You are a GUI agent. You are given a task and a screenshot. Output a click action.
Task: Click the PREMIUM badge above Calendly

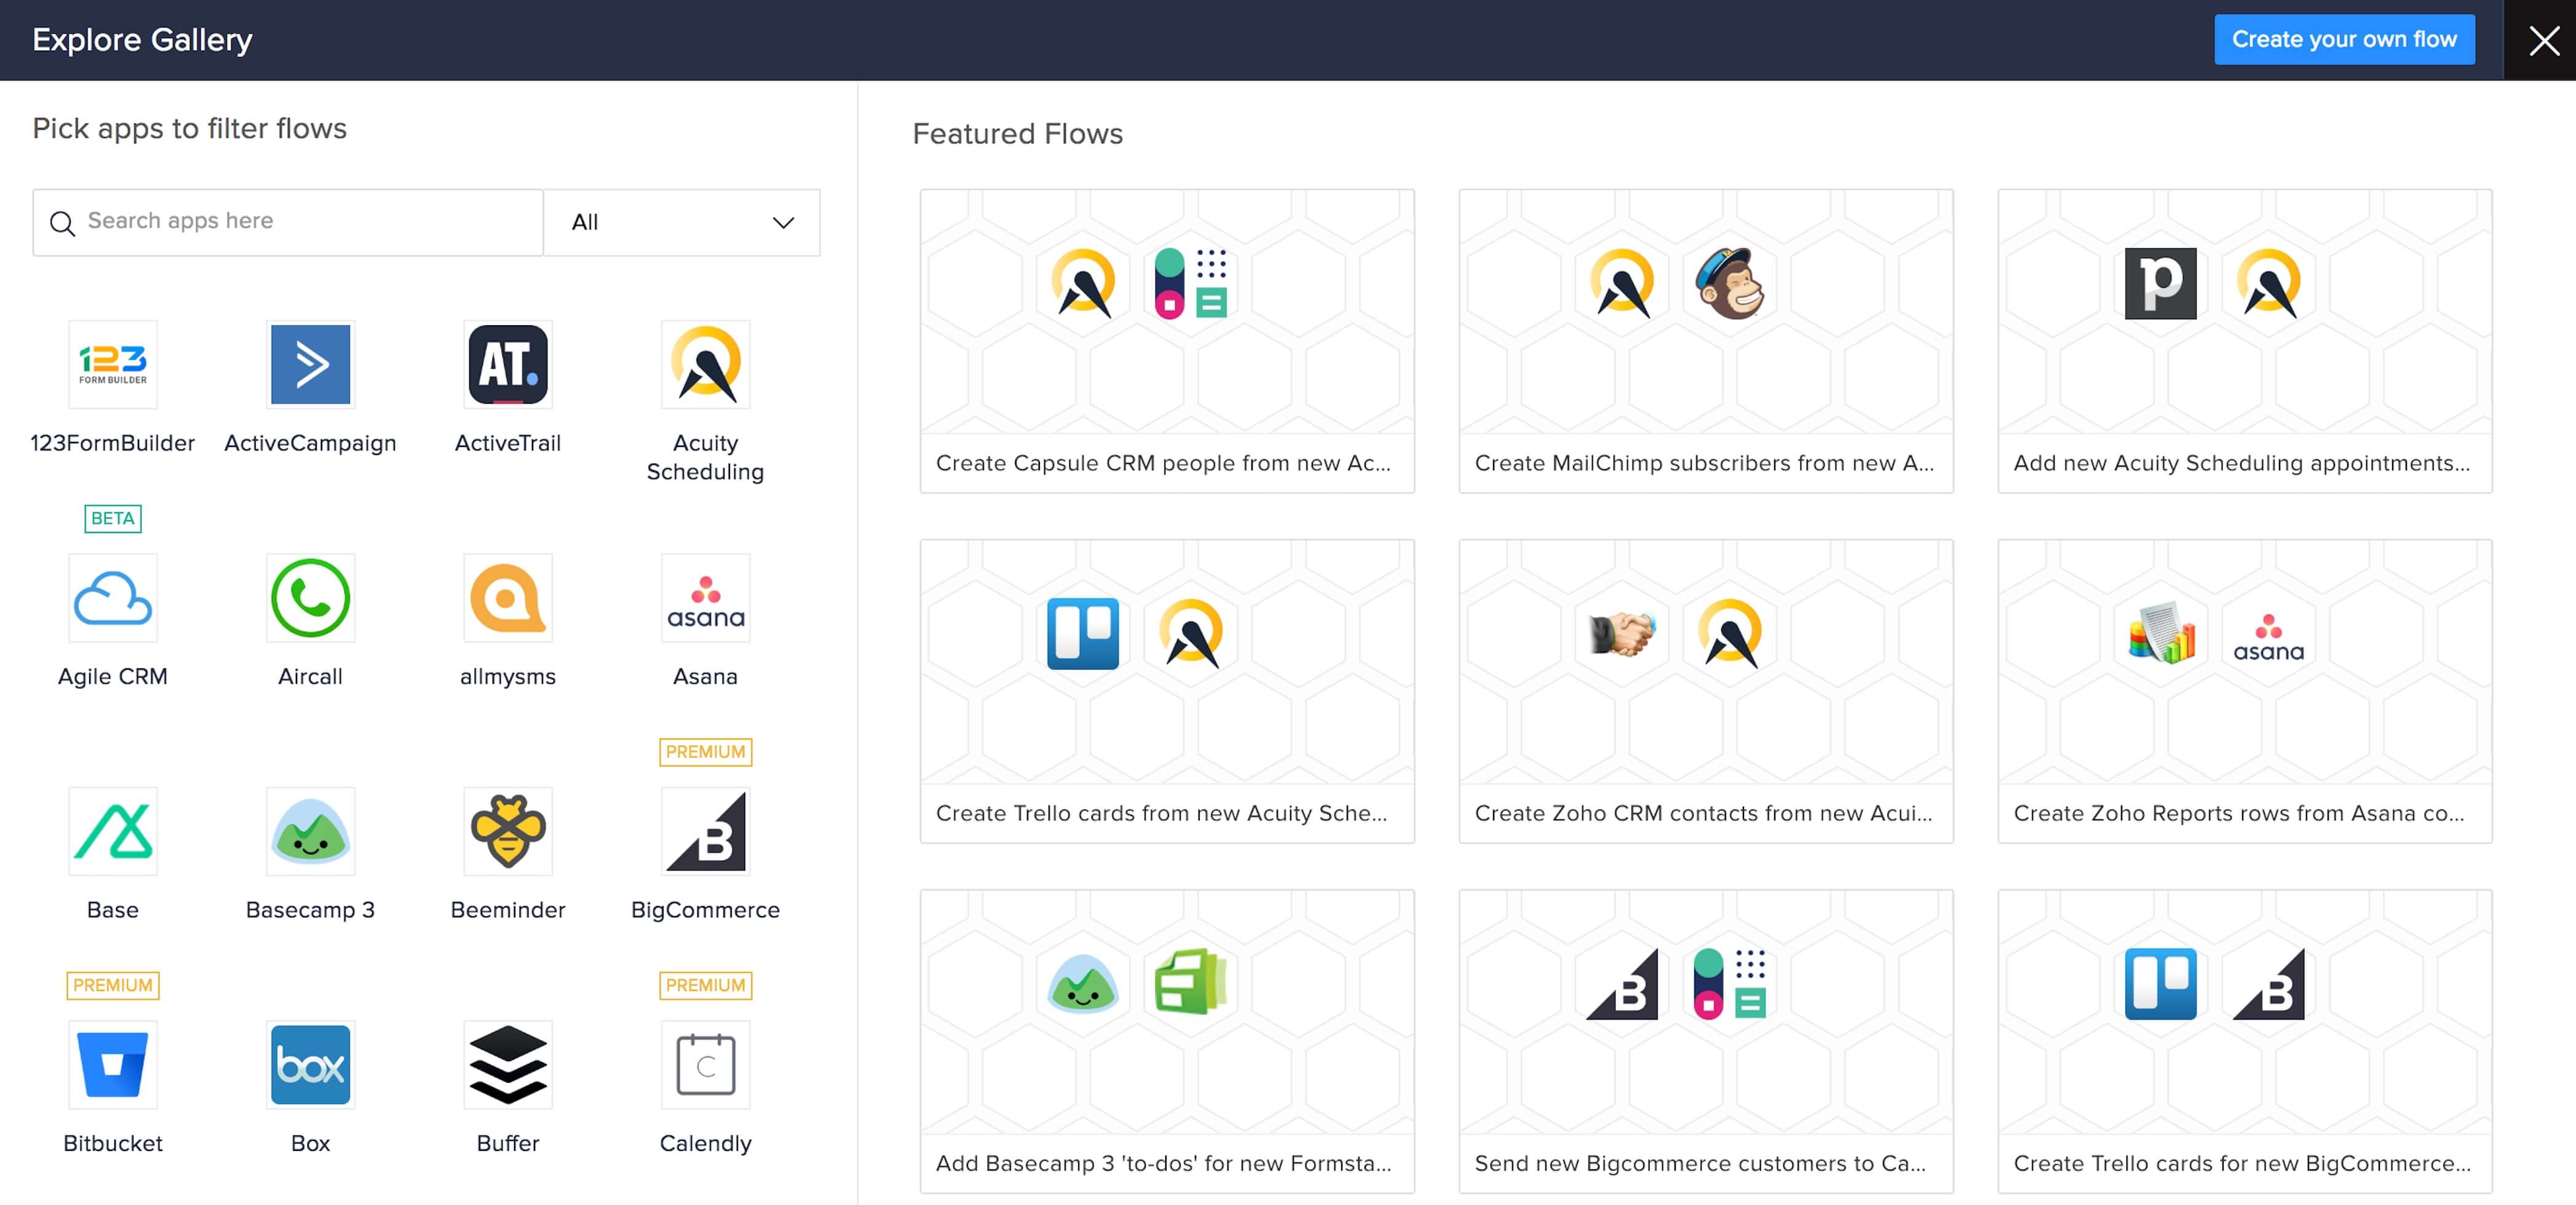(x=705, y=985)
